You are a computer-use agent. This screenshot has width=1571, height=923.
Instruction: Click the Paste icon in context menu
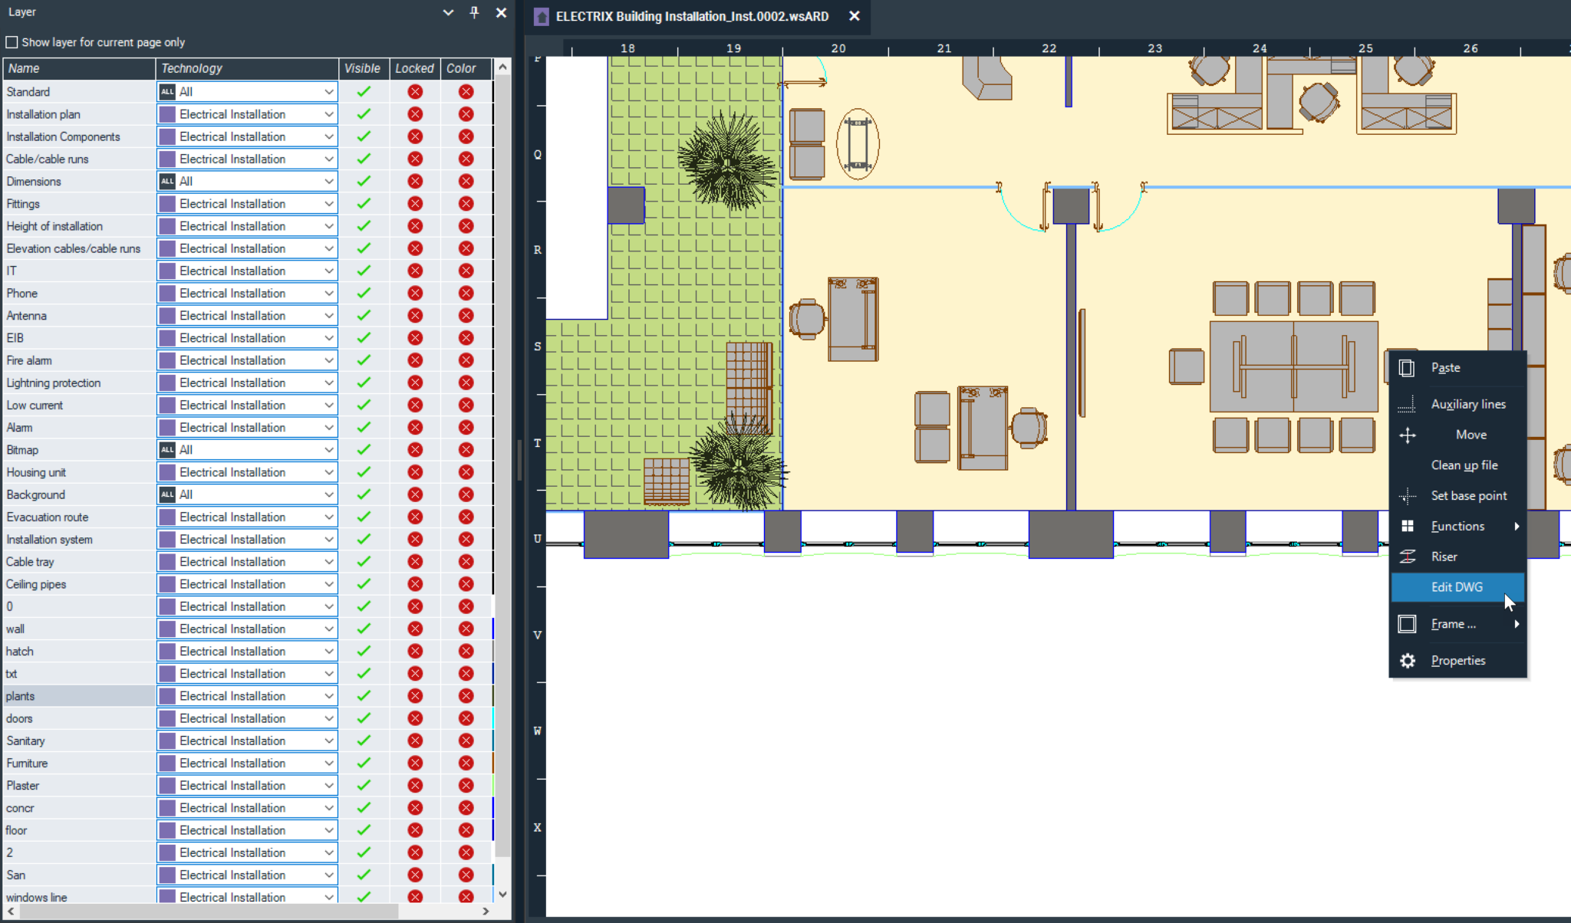click(x=1407, y=368)
